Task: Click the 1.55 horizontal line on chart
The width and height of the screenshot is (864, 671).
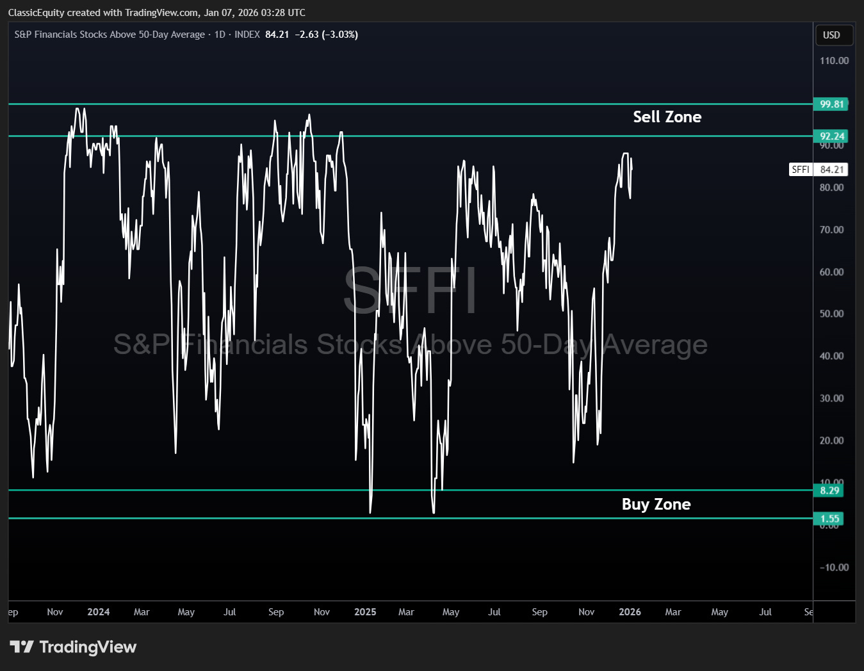Action: pos(411,518)
